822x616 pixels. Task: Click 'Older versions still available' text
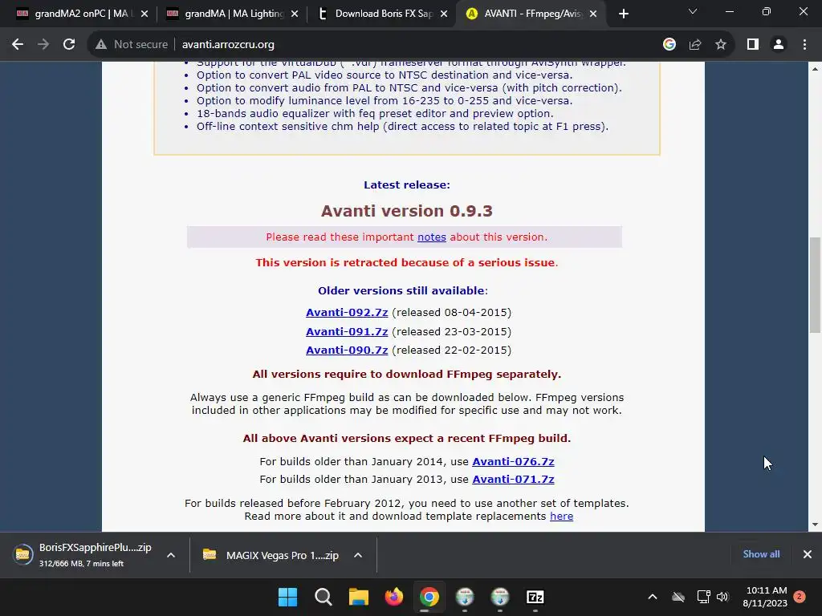click(x=403, y=290)
